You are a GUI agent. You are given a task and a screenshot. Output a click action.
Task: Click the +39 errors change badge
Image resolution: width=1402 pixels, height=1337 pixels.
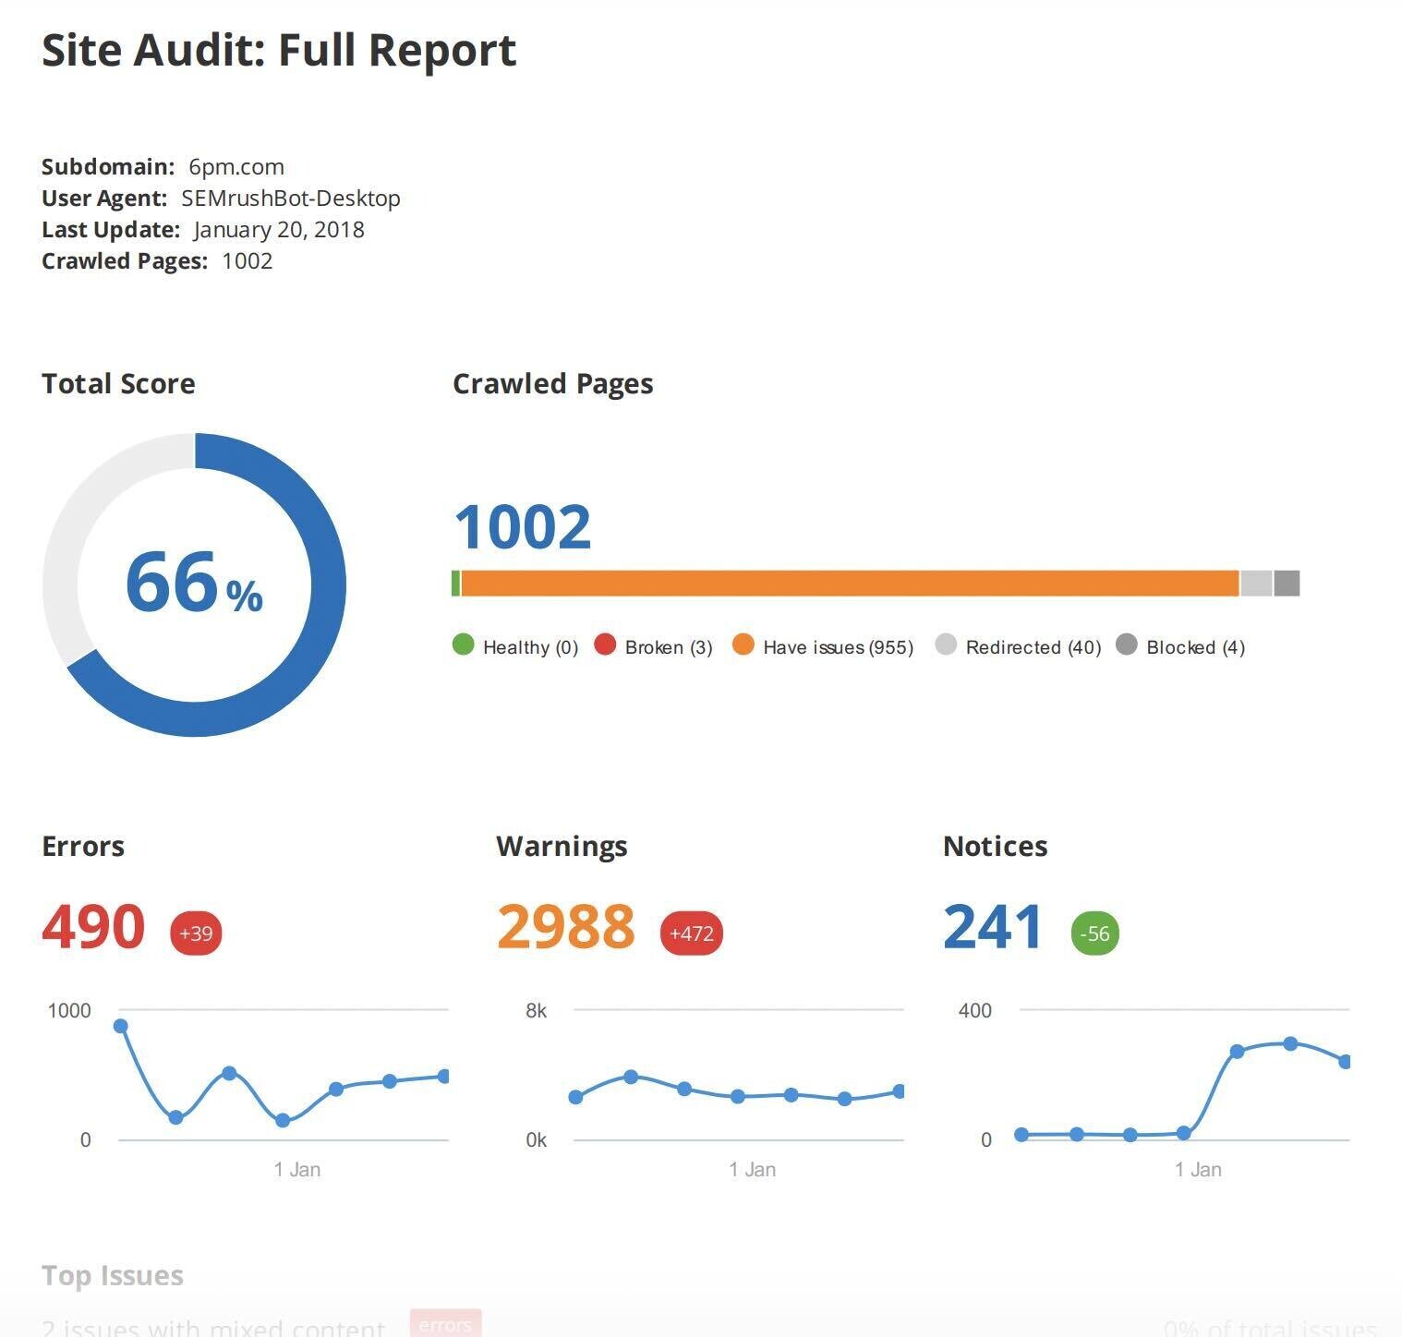pyautogui.click(x=196, y=933)
